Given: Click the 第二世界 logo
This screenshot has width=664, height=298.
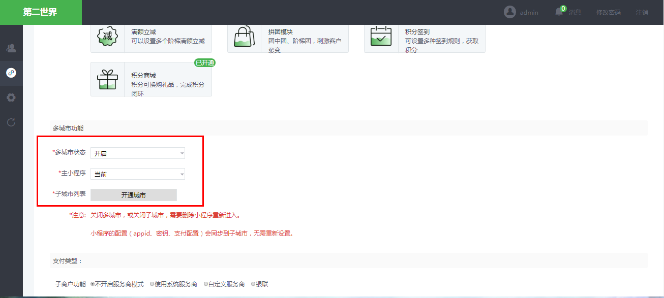Looking at the screenshot, I should tap(40, 12).
